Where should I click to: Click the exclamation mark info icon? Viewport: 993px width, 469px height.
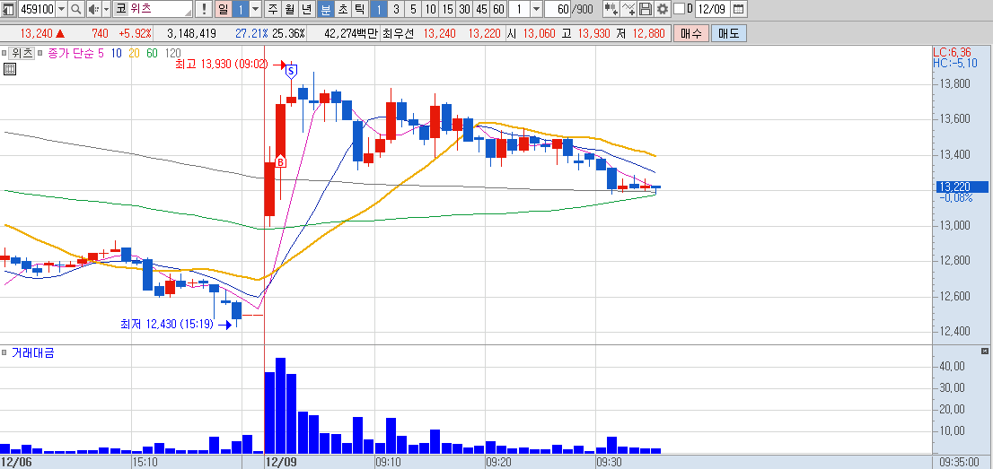[x=204, y=9]
